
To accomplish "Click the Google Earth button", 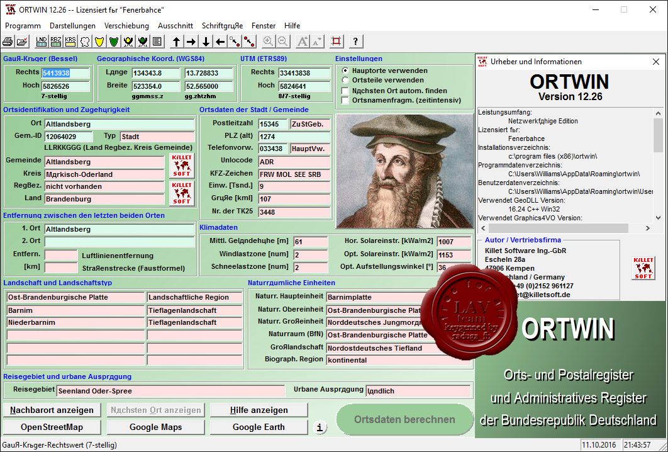I will tap(259, 427).
